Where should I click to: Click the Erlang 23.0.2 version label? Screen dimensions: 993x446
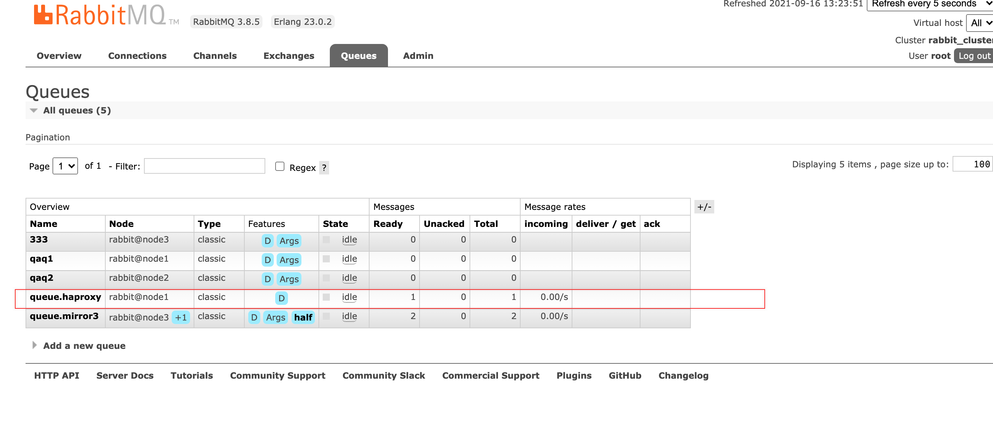click(x=303, y=22)
